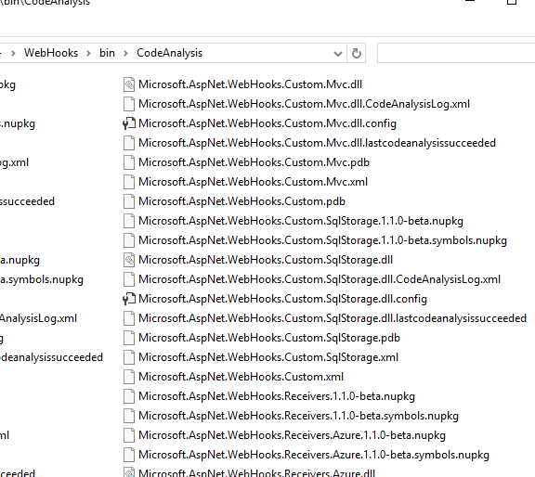Click the Receivers.Azure.1.1.0-beta.nupkg file icon

coord(129,435)
